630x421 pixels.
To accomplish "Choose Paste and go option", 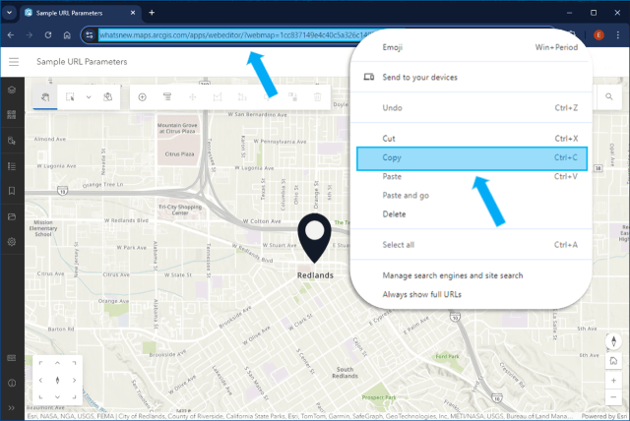I will pos(472,196).
